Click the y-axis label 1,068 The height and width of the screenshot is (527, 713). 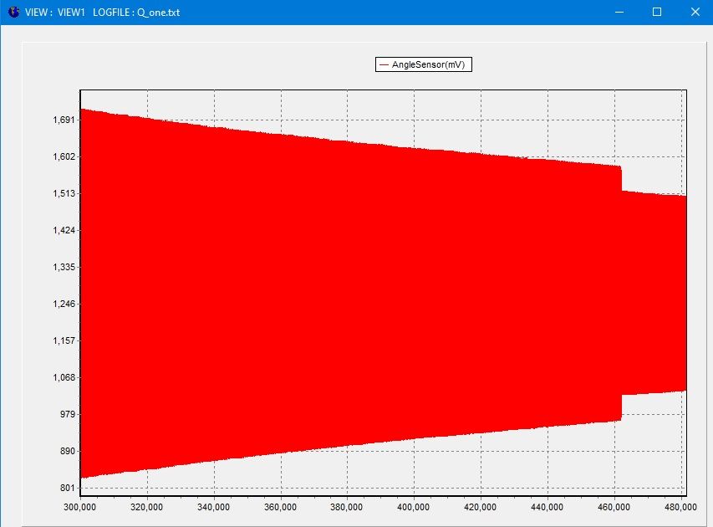click(x=64, y=378)
